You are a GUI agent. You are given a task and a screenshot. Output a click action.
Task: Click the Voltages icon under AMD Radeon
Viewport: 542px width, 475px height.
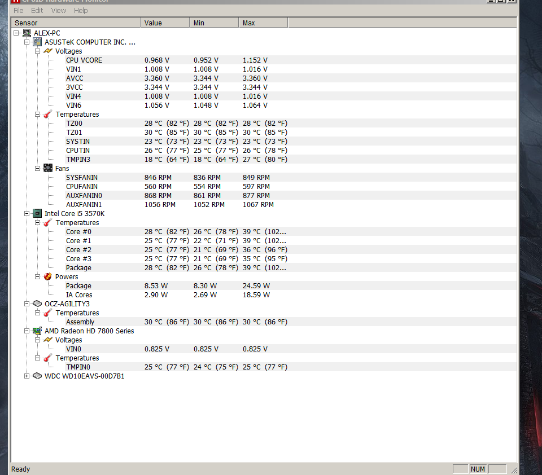point(48,340)
